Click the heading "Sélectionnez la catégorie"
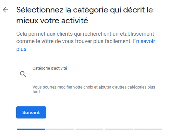 click(62, 10)
